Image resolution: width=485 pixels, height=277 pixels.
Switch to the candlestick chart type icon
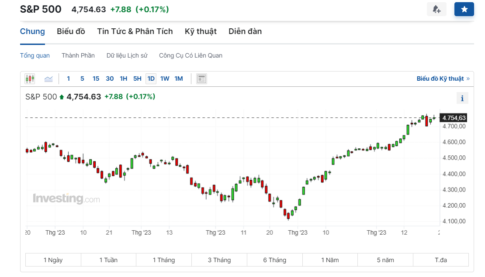(x=30, y=79)
